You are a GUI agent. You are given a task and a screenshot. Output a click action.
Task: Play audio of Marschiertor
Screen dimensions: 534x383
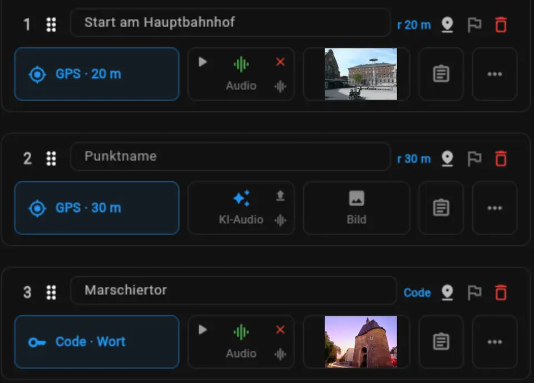tap(202, 330)
